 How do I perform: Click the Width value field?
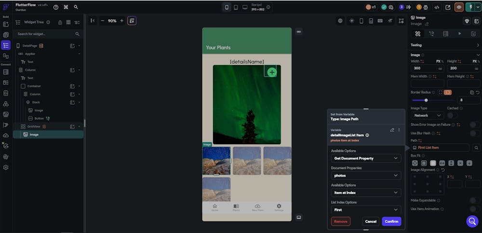[x=427, y=69]
